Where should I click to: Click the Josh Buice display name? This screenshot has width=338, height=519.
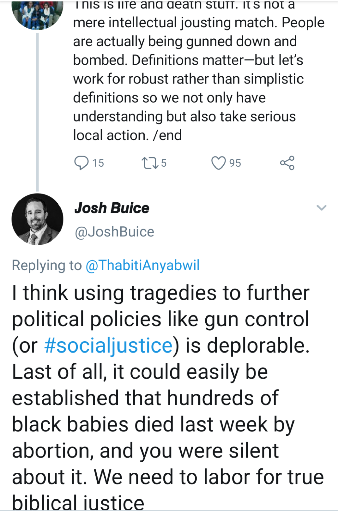112,208
